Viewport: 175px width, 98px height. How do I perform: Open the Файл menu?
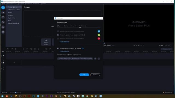pos(3,4)
